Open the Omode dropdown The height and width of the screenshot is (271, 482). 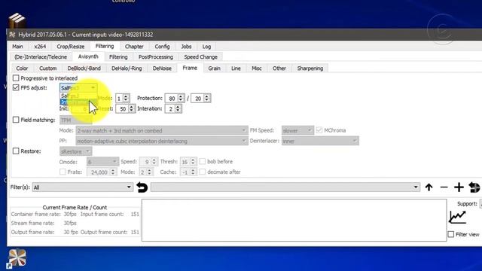(102, 162)
